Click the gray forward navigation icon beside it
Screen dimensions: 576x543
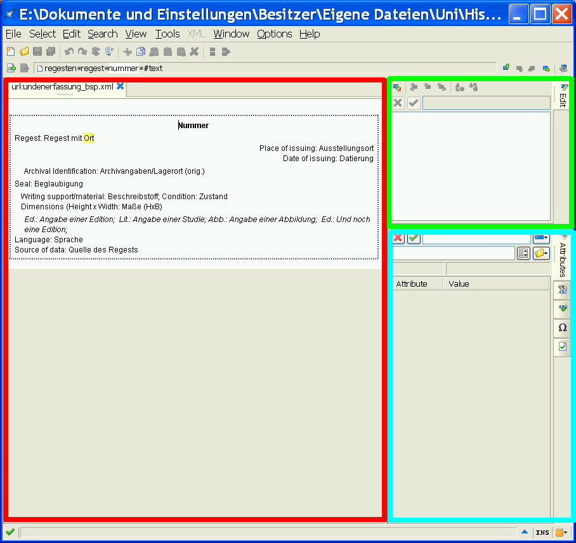pyautogui.click(x=25, y=68)
